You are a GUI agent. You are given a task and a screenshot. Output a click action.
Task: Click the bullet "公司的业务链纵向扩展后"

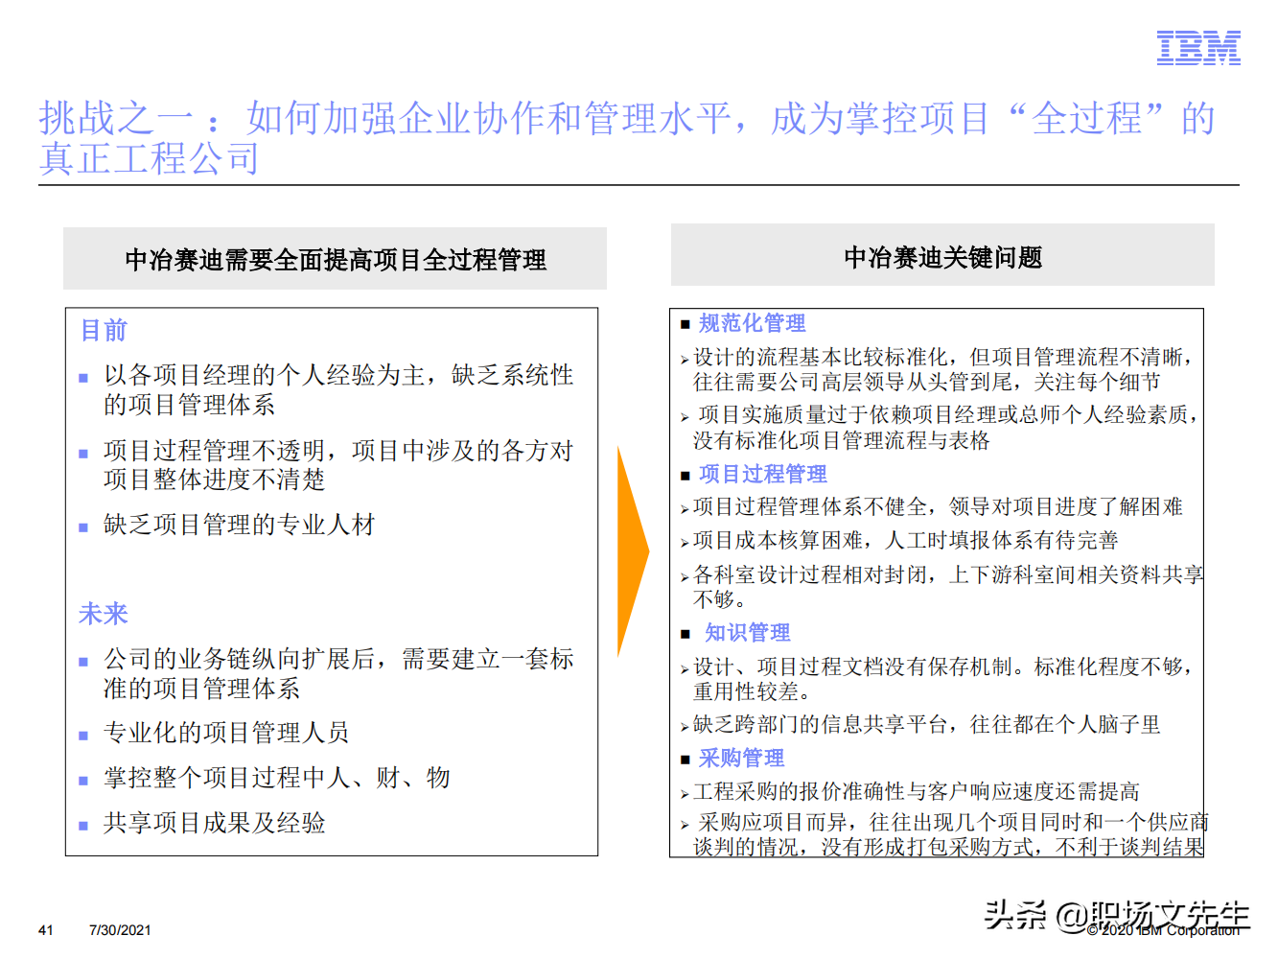[338, 673]
